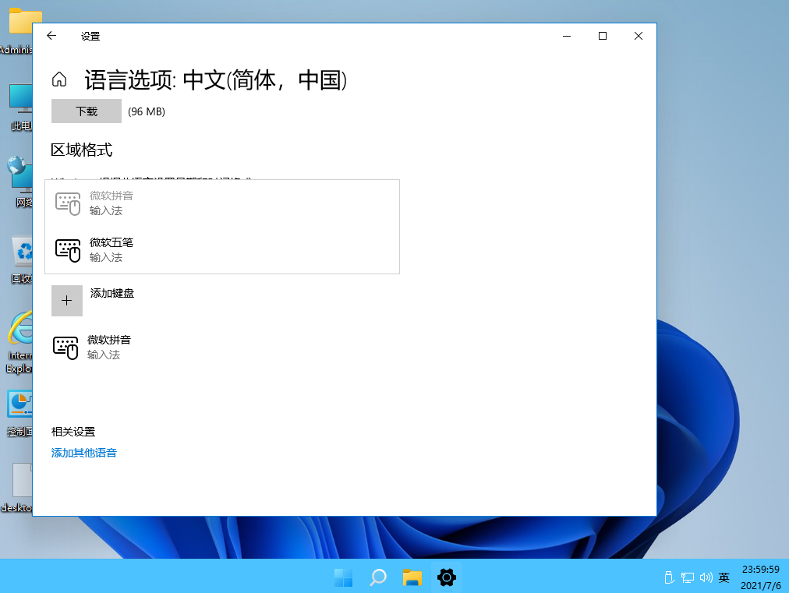Open Settings gear from the taskbar
Viewport: 789px width, 593px height.
(446, 577)
